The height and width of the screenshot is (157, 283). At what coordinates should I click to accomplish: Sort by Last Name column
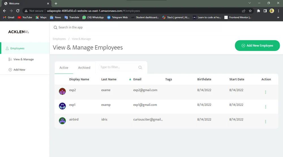tap(109, 79)
